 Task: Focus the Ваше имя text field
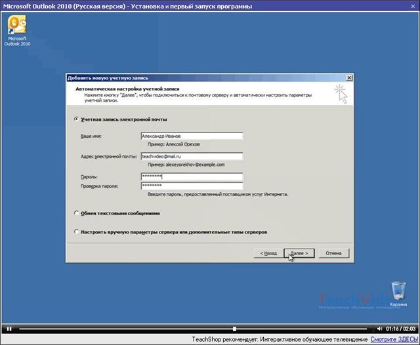point(192,136)
